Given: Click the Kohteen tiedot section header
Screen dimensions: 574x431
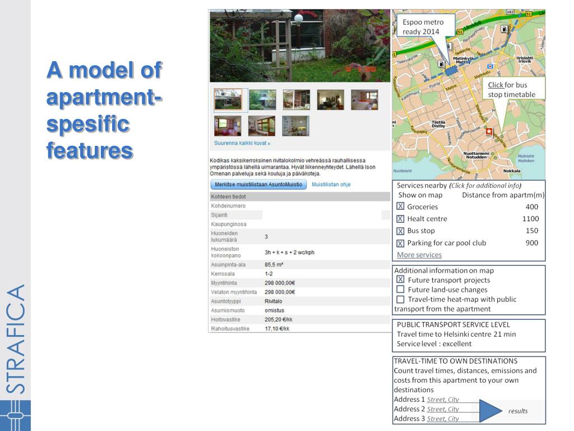Looking at the screenshot, I should click(x=300, y=196).
